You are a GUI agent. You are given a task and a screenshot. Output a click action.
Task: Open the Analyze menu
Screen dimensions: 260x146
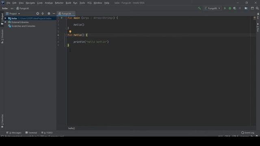49,3
